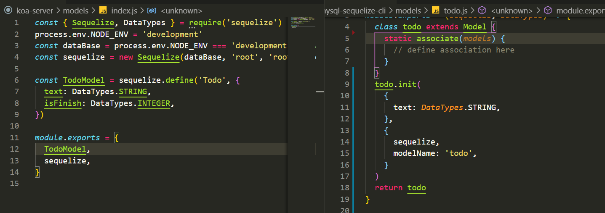
Task: Expand the koa-server breadcrumb segment
Action: pos(35,11)
